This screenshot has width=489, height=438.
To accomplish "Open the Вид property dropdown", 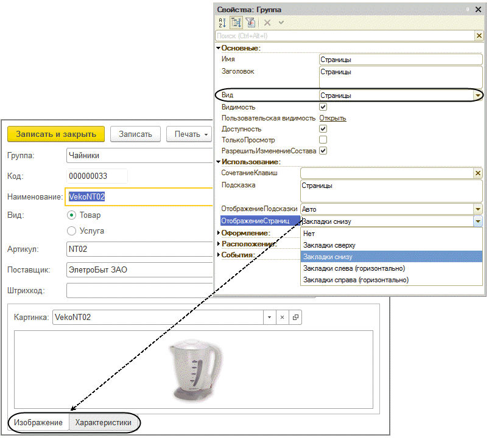I will 478,96.
